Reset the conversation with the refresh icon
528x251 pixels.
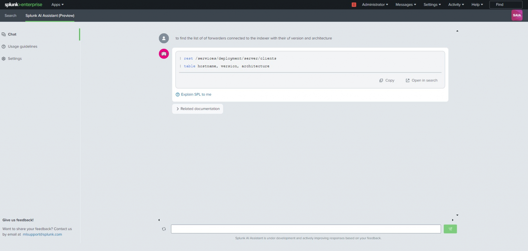coord(164,229)
